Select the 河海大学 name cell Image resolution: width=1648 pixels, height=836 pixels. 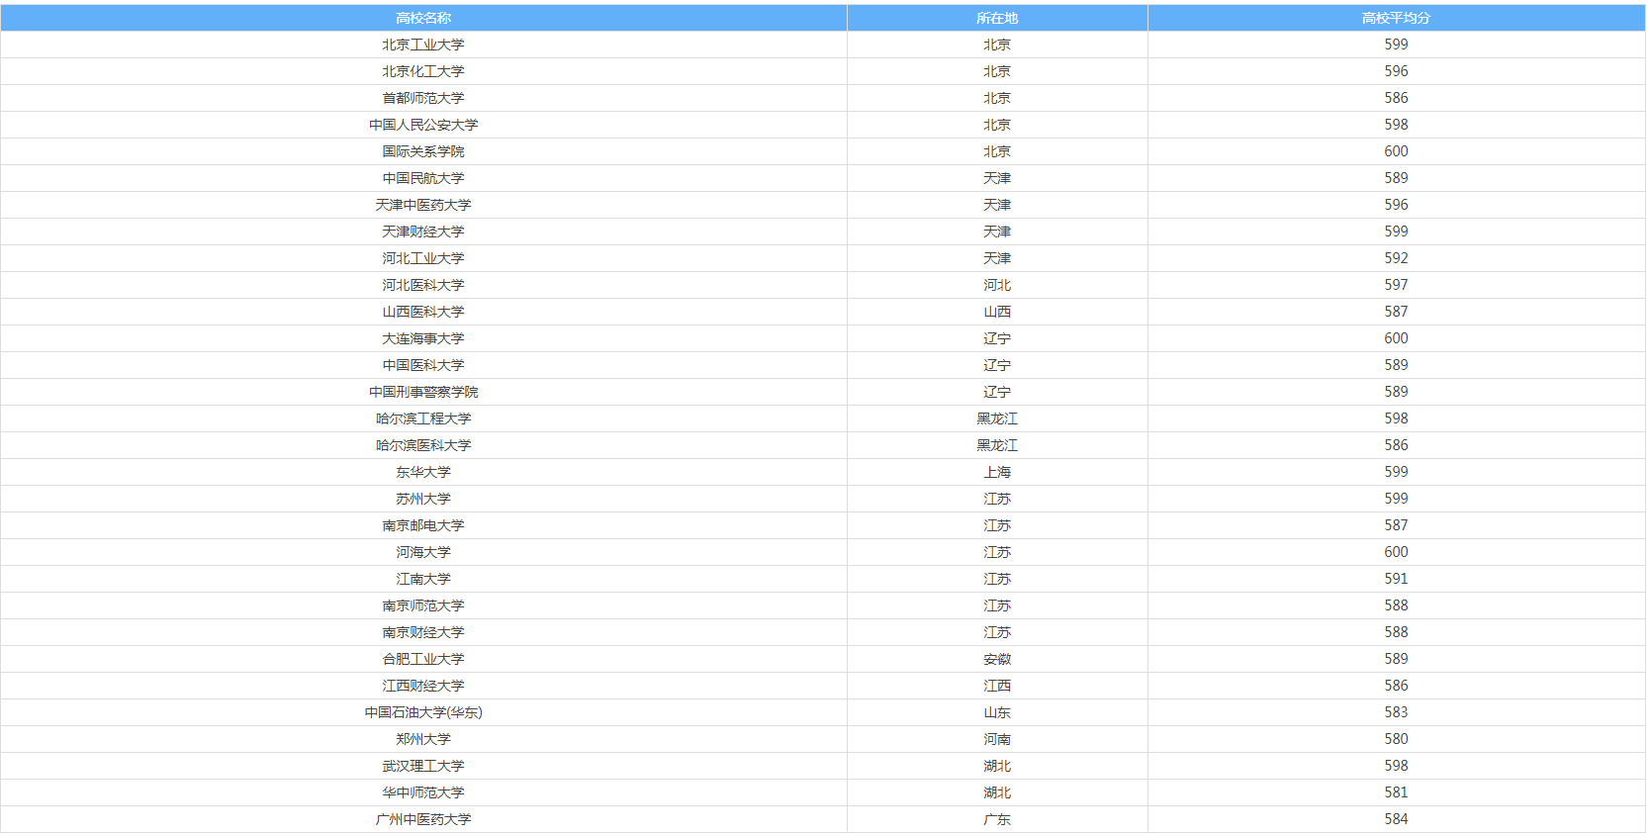(x=423, y=552)
